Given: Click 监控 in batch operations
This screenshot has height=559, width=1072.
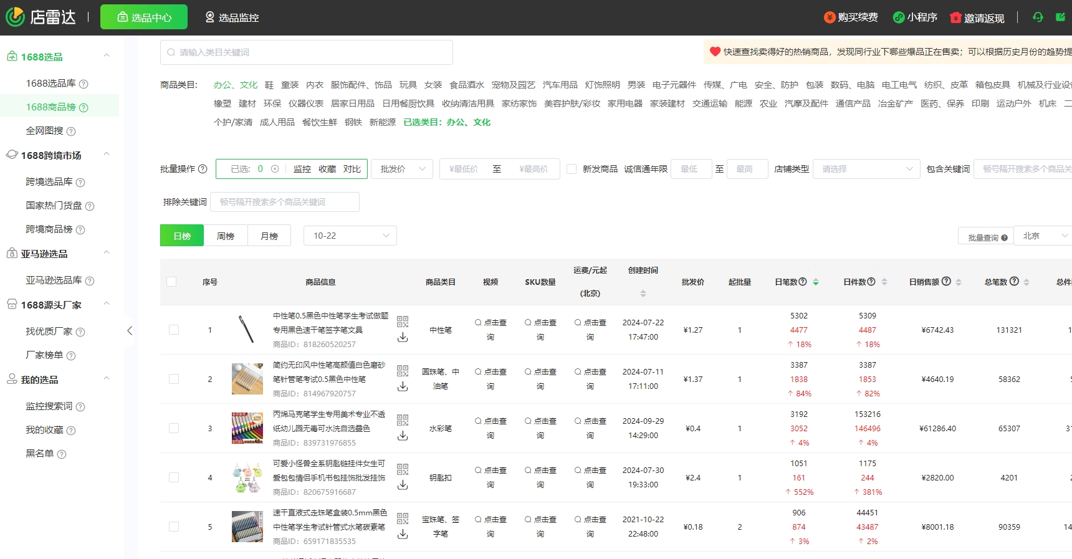Looking at the screenshot, I should tap(302, 169).
